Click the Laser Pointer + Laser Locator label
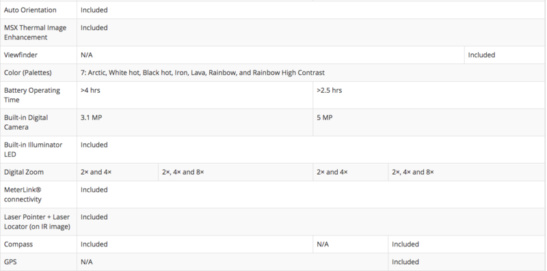The image size is (547, 271). coord(37,222)
